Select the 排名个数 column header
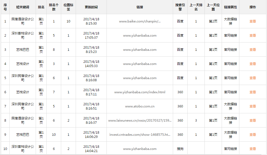This screenshot has height=155, width=267. (x=54, y=7)
